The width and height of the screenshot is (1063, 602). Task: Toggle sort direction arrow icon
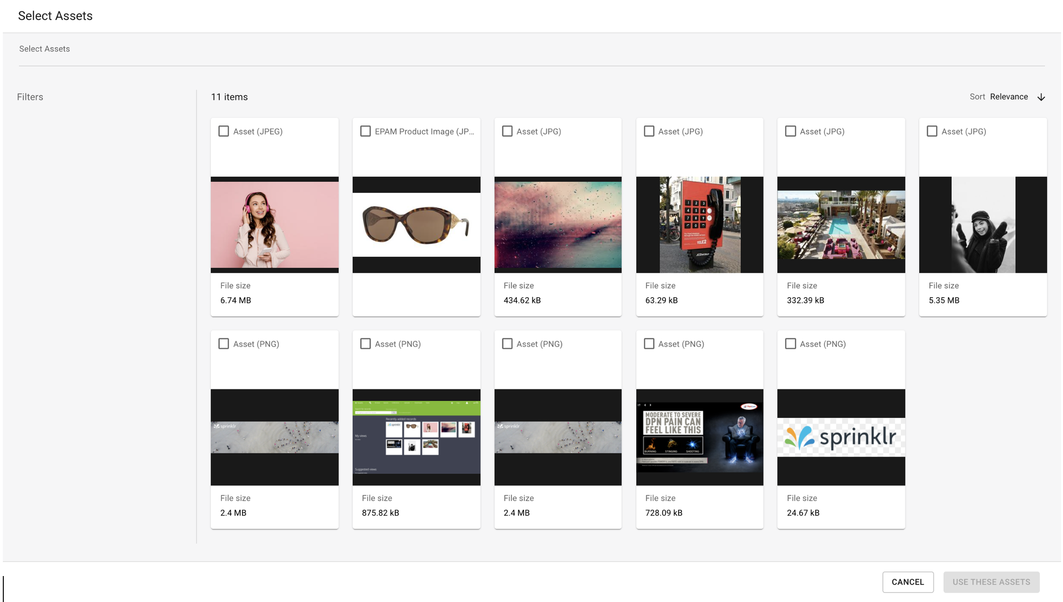(x=1041, y=97)
